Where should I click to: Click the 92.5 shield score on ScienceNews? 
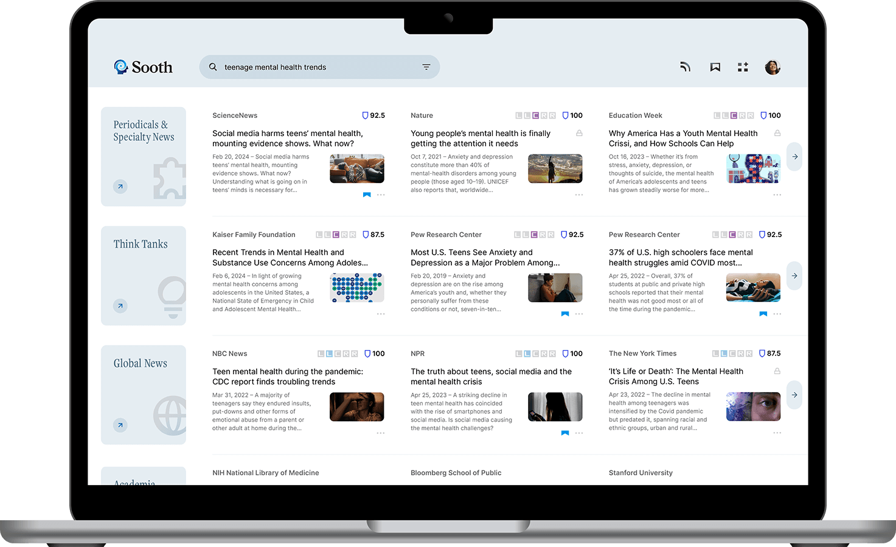point(373,115)
